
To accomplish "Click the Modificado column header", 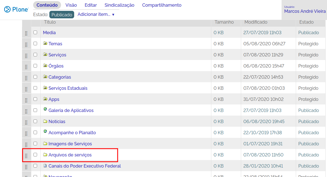I will click(x=256, y=22).
